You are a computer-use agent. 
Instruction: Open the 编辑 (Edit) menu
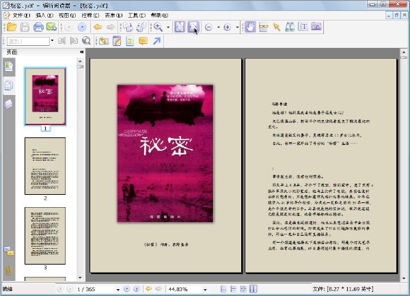point(44,16)
